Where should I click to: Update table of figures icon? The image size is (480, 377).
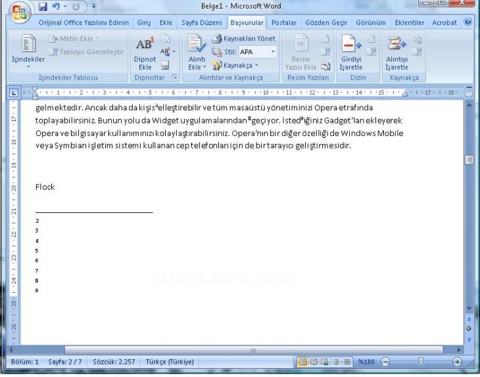325,52
